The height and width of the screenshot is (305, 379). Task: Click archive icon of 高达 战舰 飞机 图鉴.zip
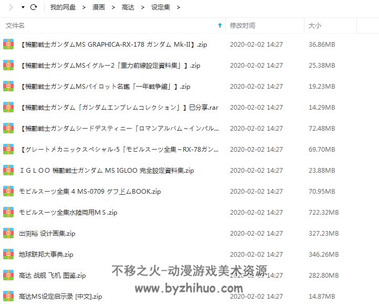point(8,276)
